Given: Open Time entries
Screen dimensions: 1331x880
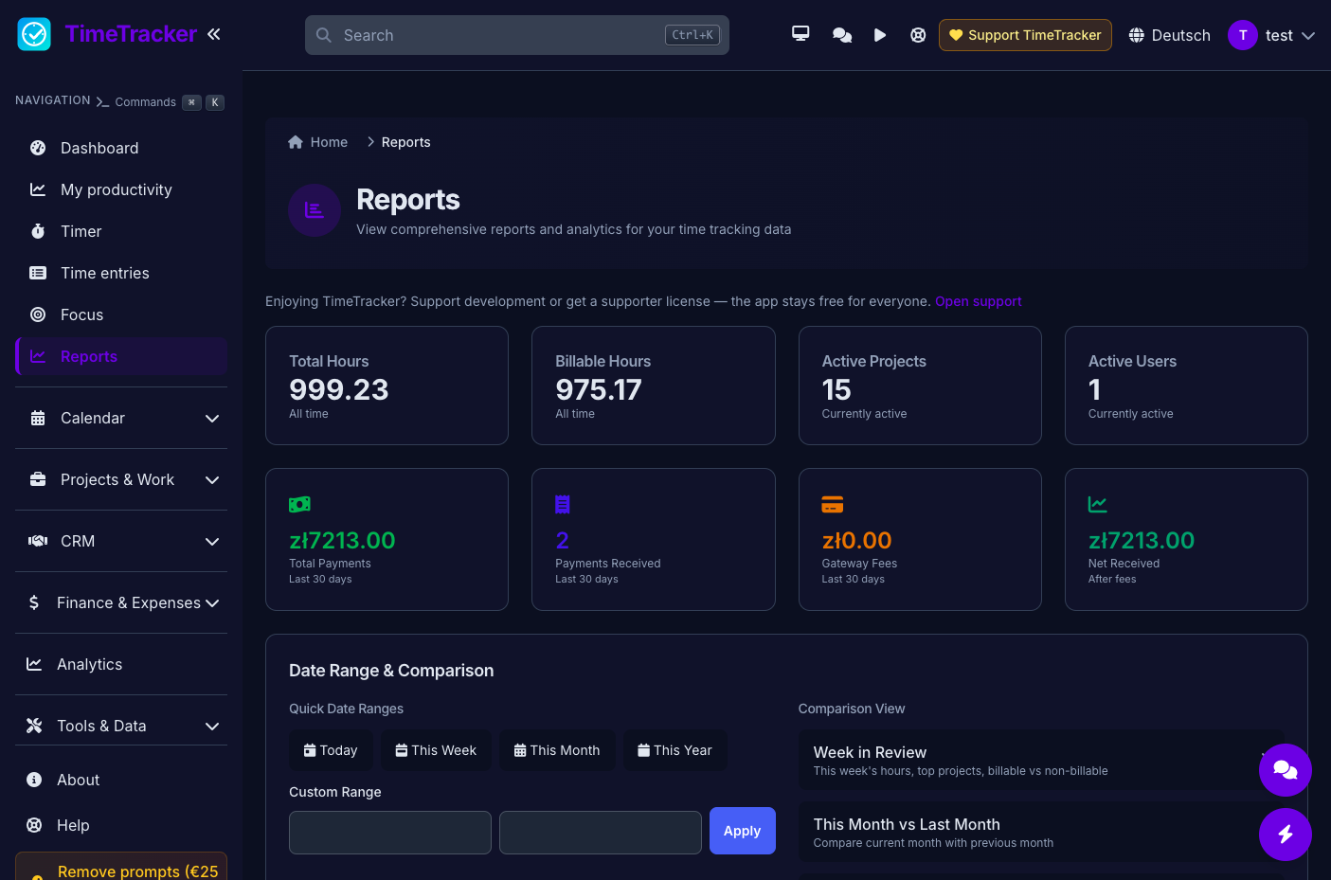Looking at the screenshot, I should [121, 273].
